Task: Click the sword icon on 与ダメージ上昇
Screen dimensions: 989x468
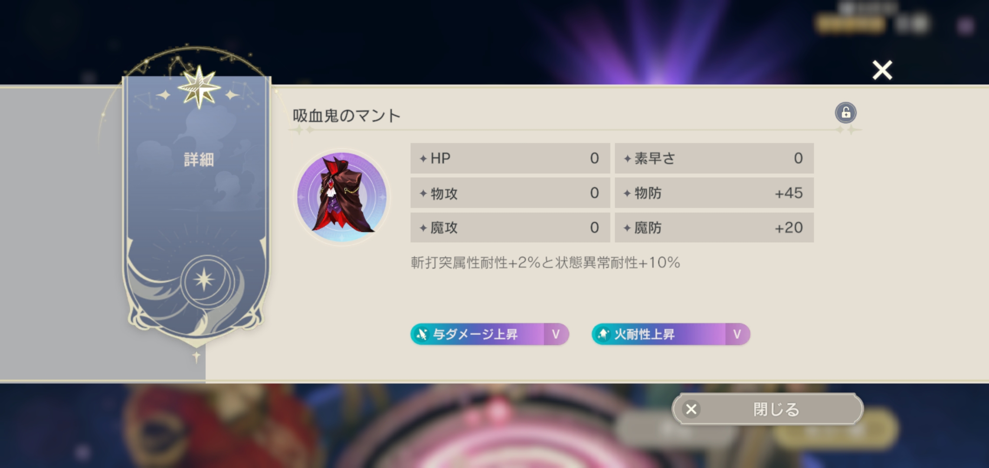Action: click(x=422, y=334)
